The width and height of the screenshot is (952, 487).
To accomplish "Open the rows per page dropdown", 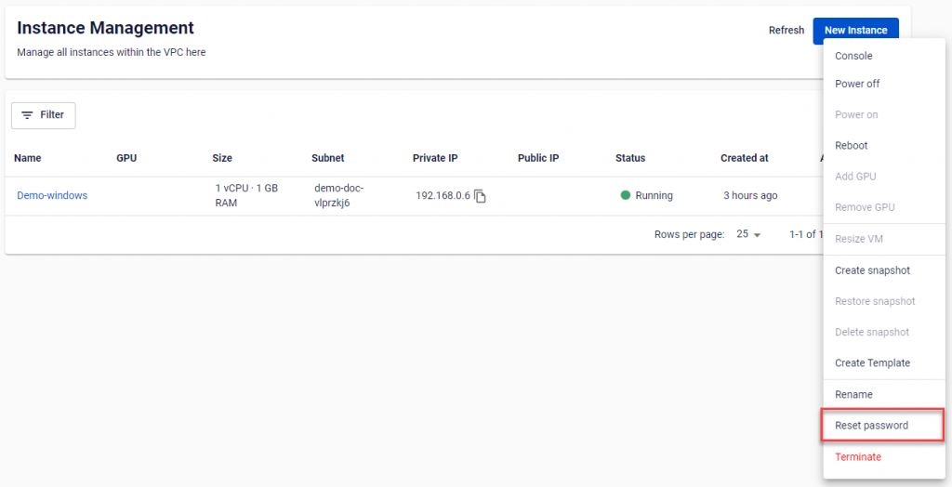I will click(748, 234).
